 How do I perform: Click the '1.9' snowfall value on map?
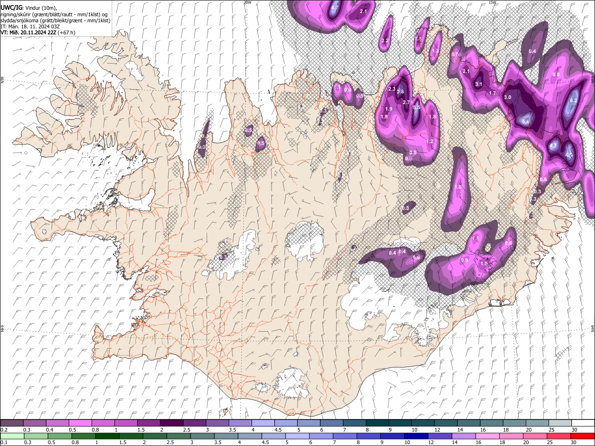(x=389, y=109)
